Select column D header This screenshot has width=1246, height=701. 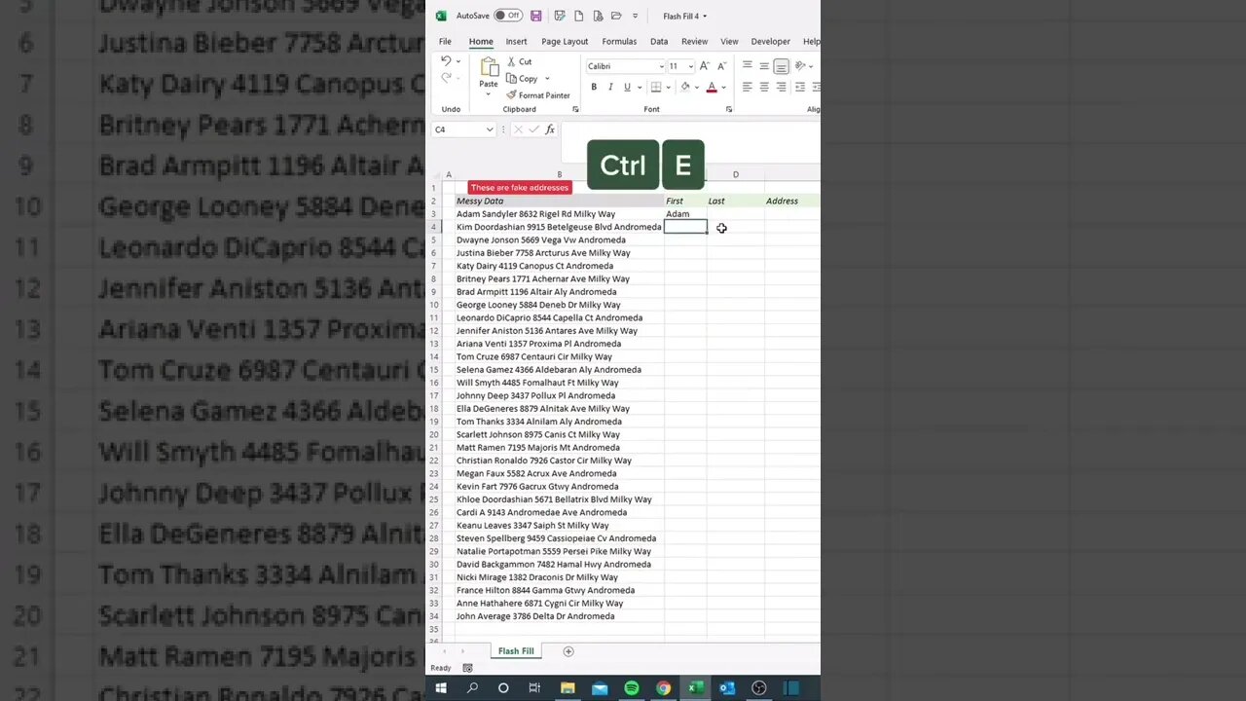tap(735, 174)
